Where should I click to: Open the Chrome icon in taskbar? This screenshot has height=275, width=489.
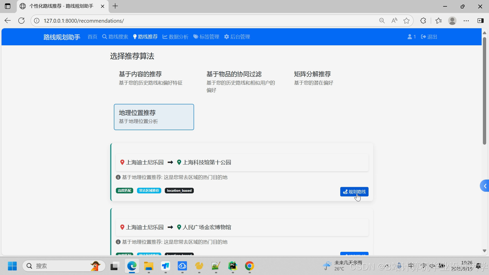coord(249,266)
